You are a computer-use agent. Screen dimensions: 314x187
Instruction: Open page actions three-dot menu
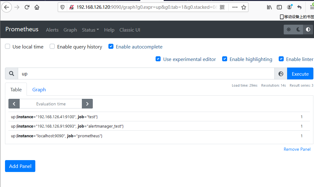pos(235,8)
